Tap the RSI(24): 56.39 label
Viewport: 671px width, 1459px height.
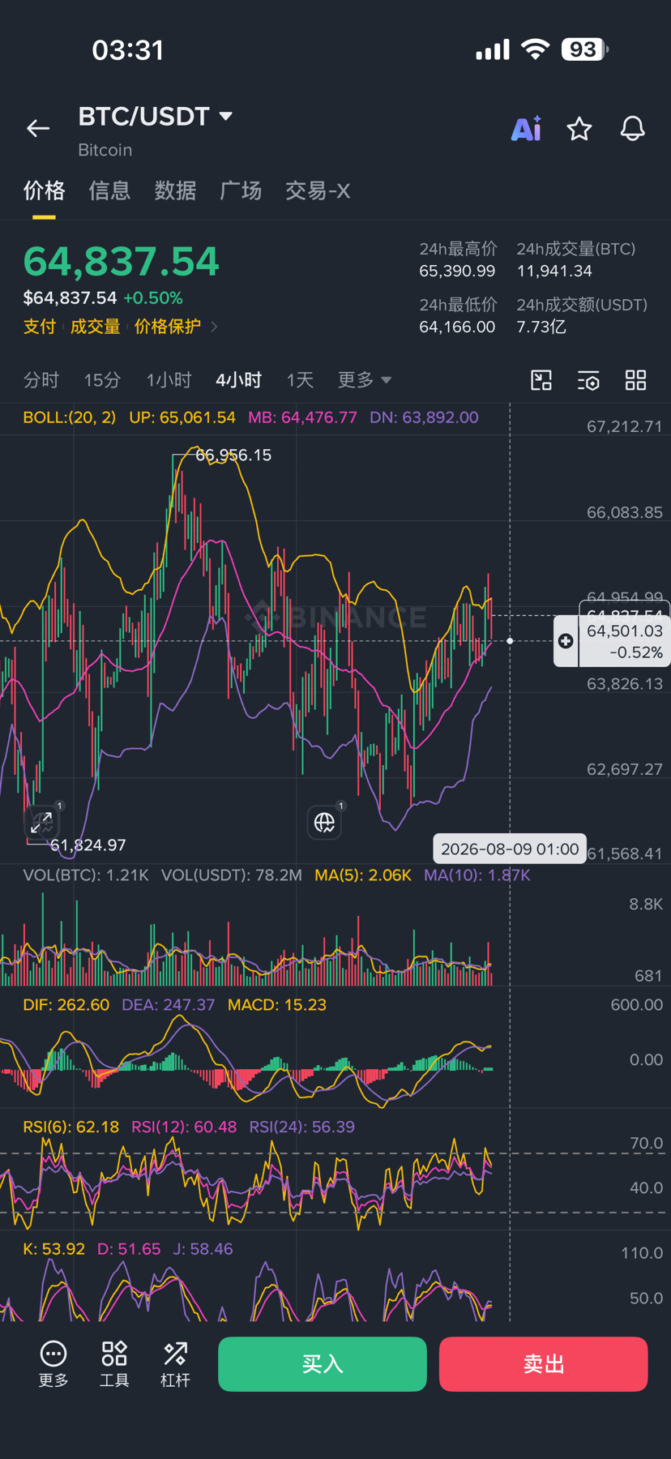pyautogui.click(x=301, y=1127)
